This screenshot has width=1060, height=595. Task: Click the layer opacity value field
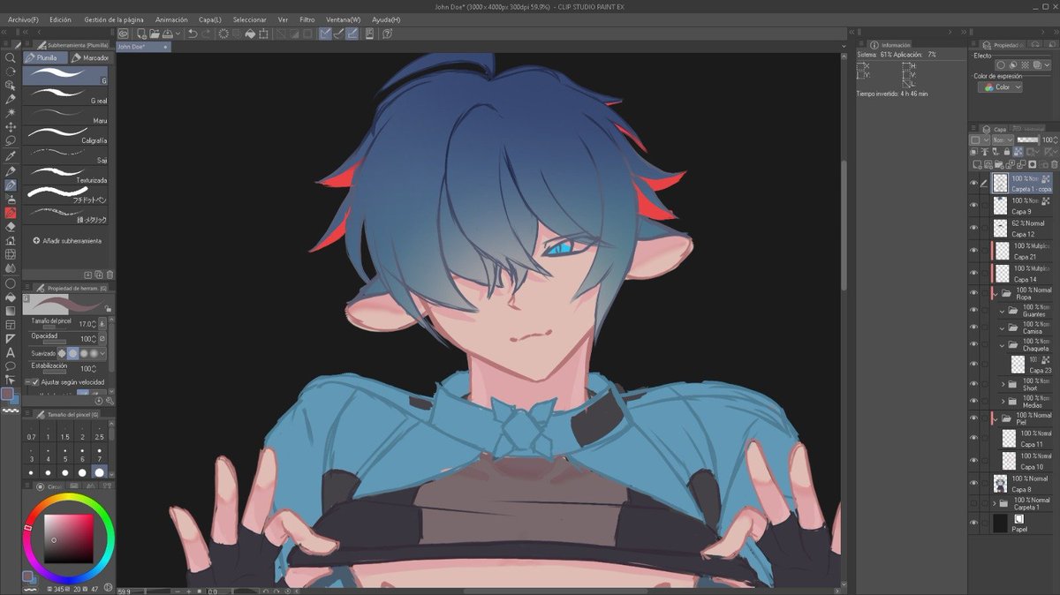pos(1048,139)
